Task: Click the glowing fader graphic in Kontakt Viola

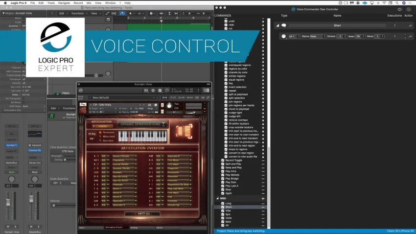Action: (x=184, y=131)
